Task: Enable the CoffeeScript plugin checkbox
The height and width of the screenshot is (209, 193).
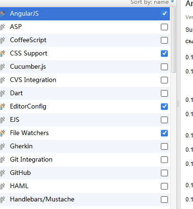Action: click(x=164, y=40)
